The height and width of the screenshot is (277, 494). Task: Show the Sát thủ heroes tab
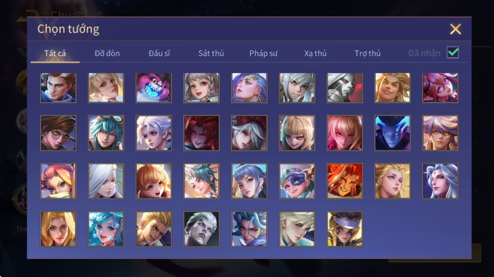click(211, 53)
